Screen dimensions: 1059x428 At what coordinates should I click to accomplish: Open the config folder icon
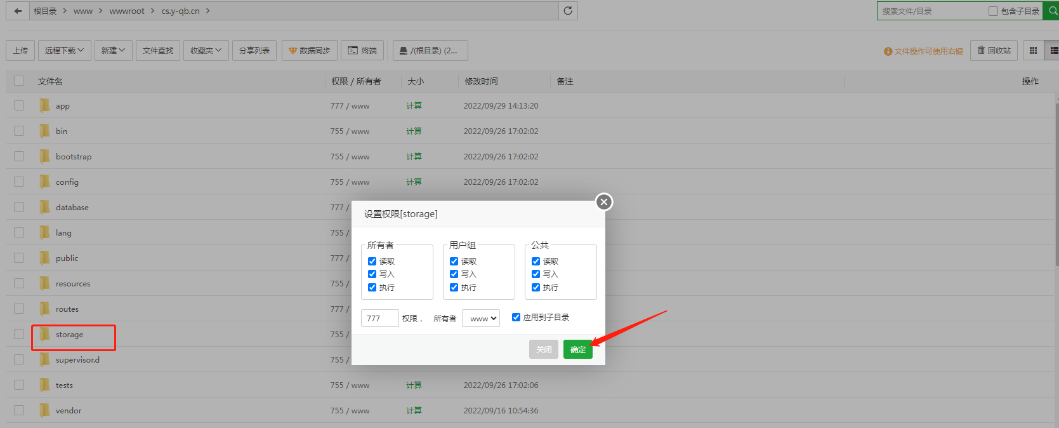(x=44, y=182)
